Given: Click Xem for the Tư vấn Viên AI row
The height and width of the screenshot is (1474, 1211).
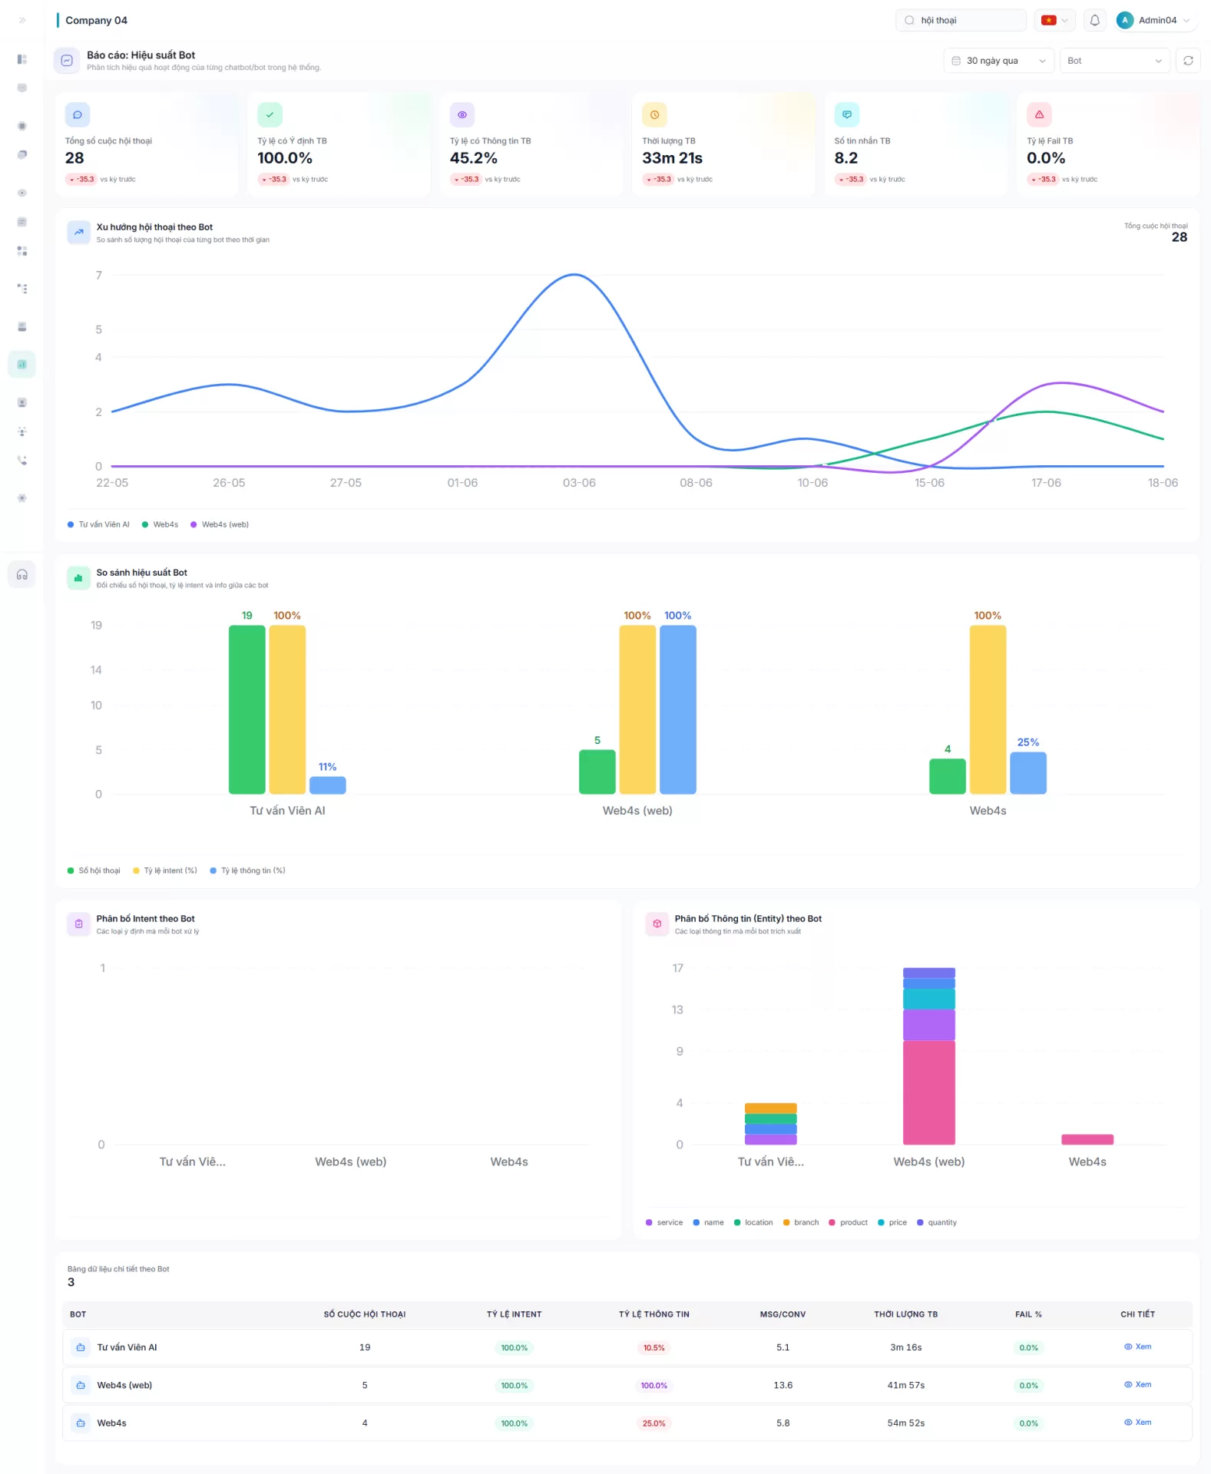Looking at the screenshot, I should (x=1137, y=1347).
